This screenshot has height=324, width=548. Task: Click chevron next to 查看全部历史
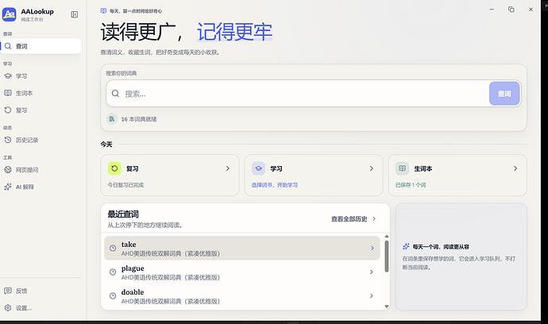click(x=374, y=219)
